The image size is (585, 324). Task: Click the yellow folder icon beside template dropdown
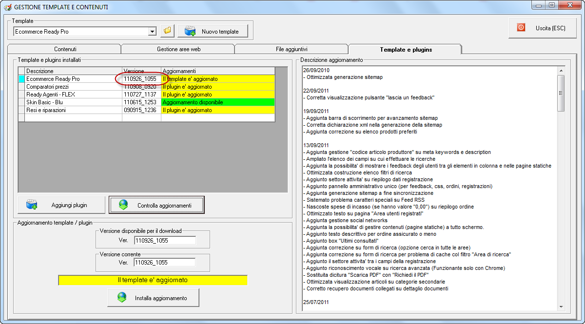167,31
